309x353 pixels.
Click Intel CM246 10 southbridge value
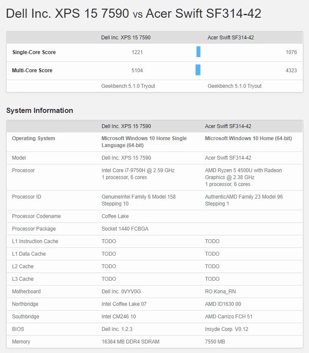click(119, 317)
